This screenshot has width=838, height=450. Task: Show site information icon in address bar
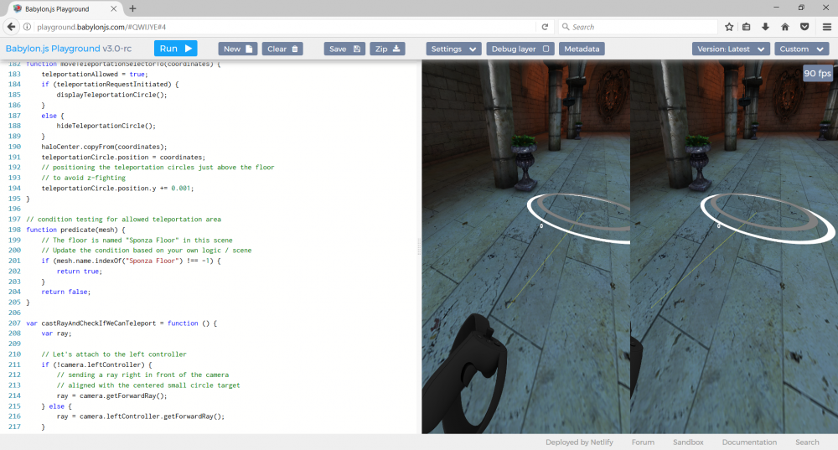[x=28, y=27]
